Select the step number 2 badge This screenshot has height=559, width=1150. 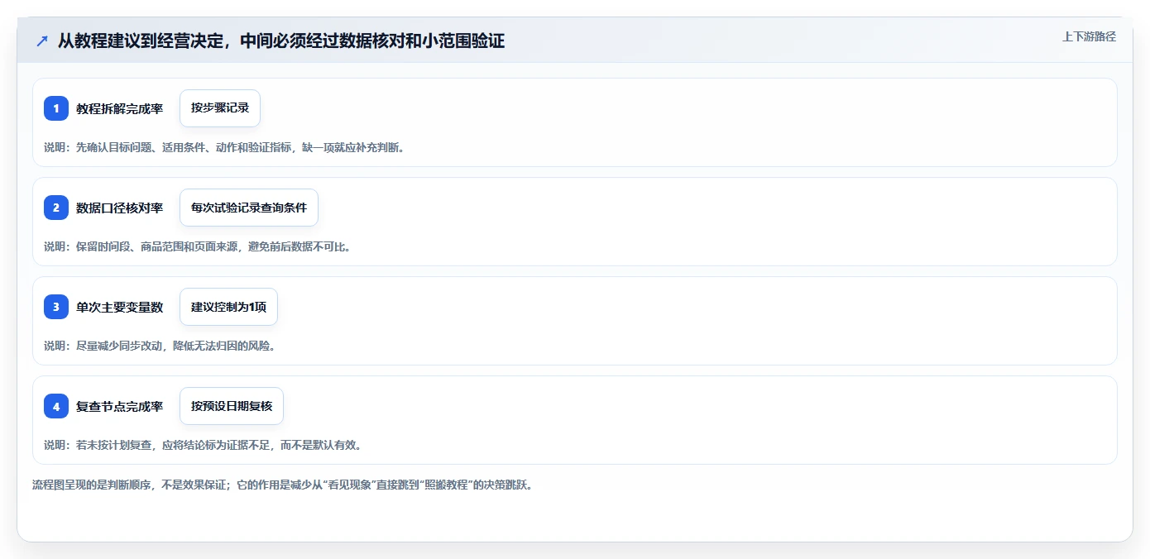(56, 208)
